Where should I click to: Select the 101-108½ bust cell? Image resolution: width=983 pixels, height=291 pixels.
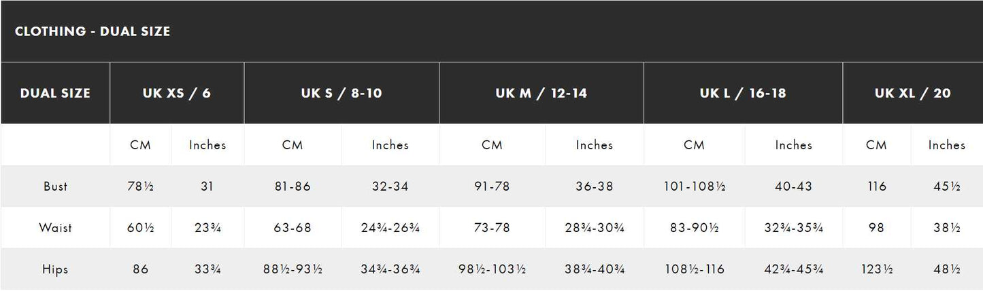click(x=694, y=186)
